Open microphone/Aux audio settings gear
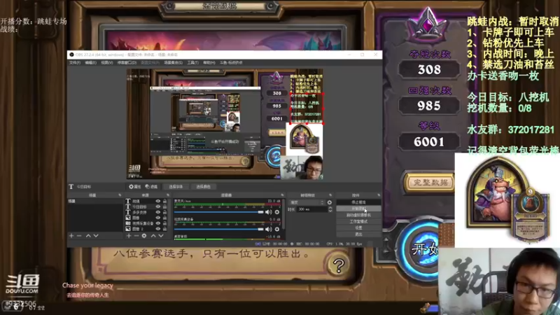The height and width of the screenshot is (315, 560). pyautogui.click(x=277, y=212)
